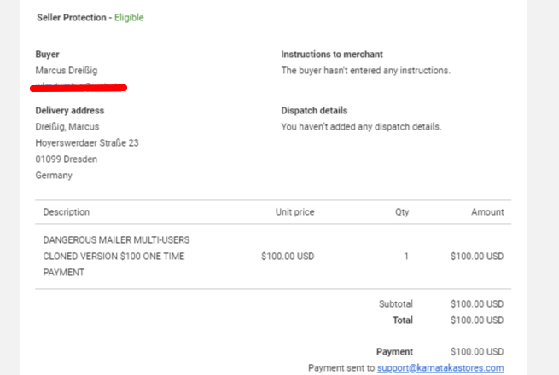Viewport: 559px width, 375px height.
Task: Select the Seller Protection label
Action: pyautogui.click(x=72, y=17)
